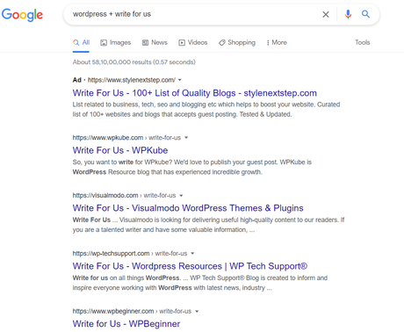The width and height of the screenshot is (404, 332).
Task: Open the WP Tech Support Write For Us link
Action: (x=190, y=266)
